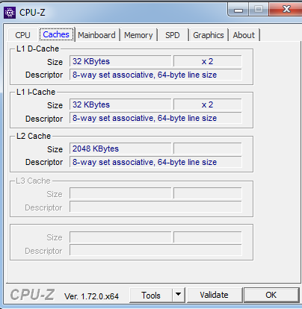302x309 pixels.
Task: Click the CPU-Z app icon in title bar
Action: tap(10, 13)
